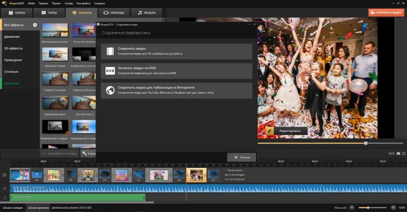Click the camera snapshot icon under preview
407x212 pixels.
coord(398,153)
